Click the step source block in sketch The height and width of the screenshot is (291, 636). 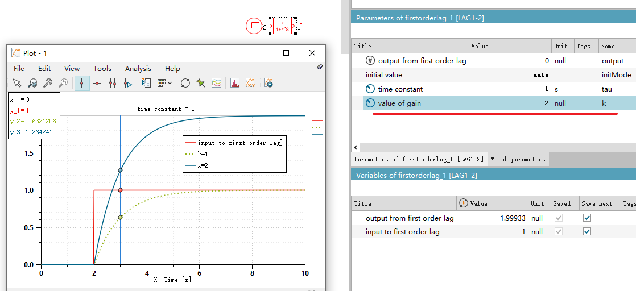(254, 26)
